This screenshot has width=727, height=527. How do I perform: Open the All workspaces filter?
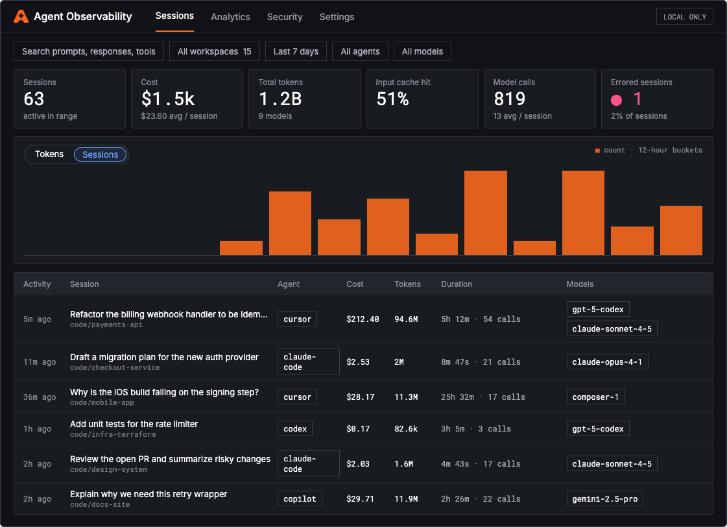click(214, 51)
